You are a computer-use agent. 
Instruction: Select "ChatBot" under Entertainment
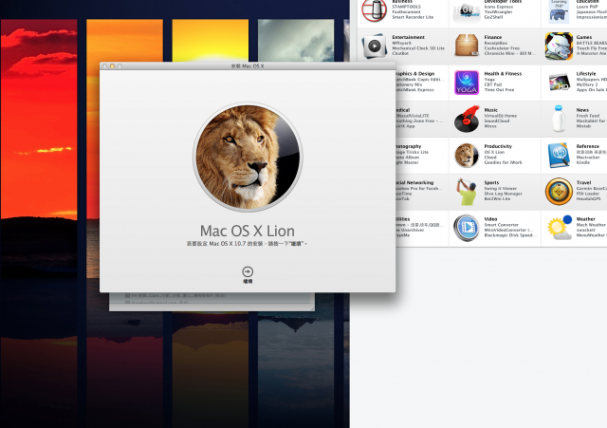(400, 53)
